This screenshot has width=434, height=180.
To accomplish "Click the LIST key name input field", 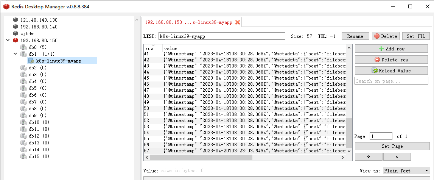I will point(222,36).
